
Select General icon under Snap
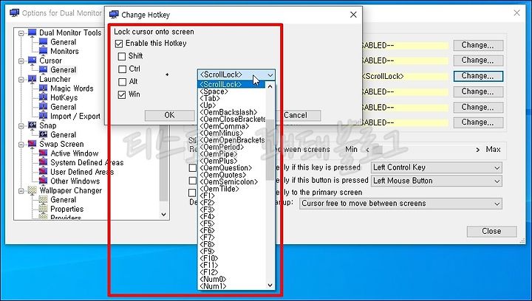tap(44, 135)
